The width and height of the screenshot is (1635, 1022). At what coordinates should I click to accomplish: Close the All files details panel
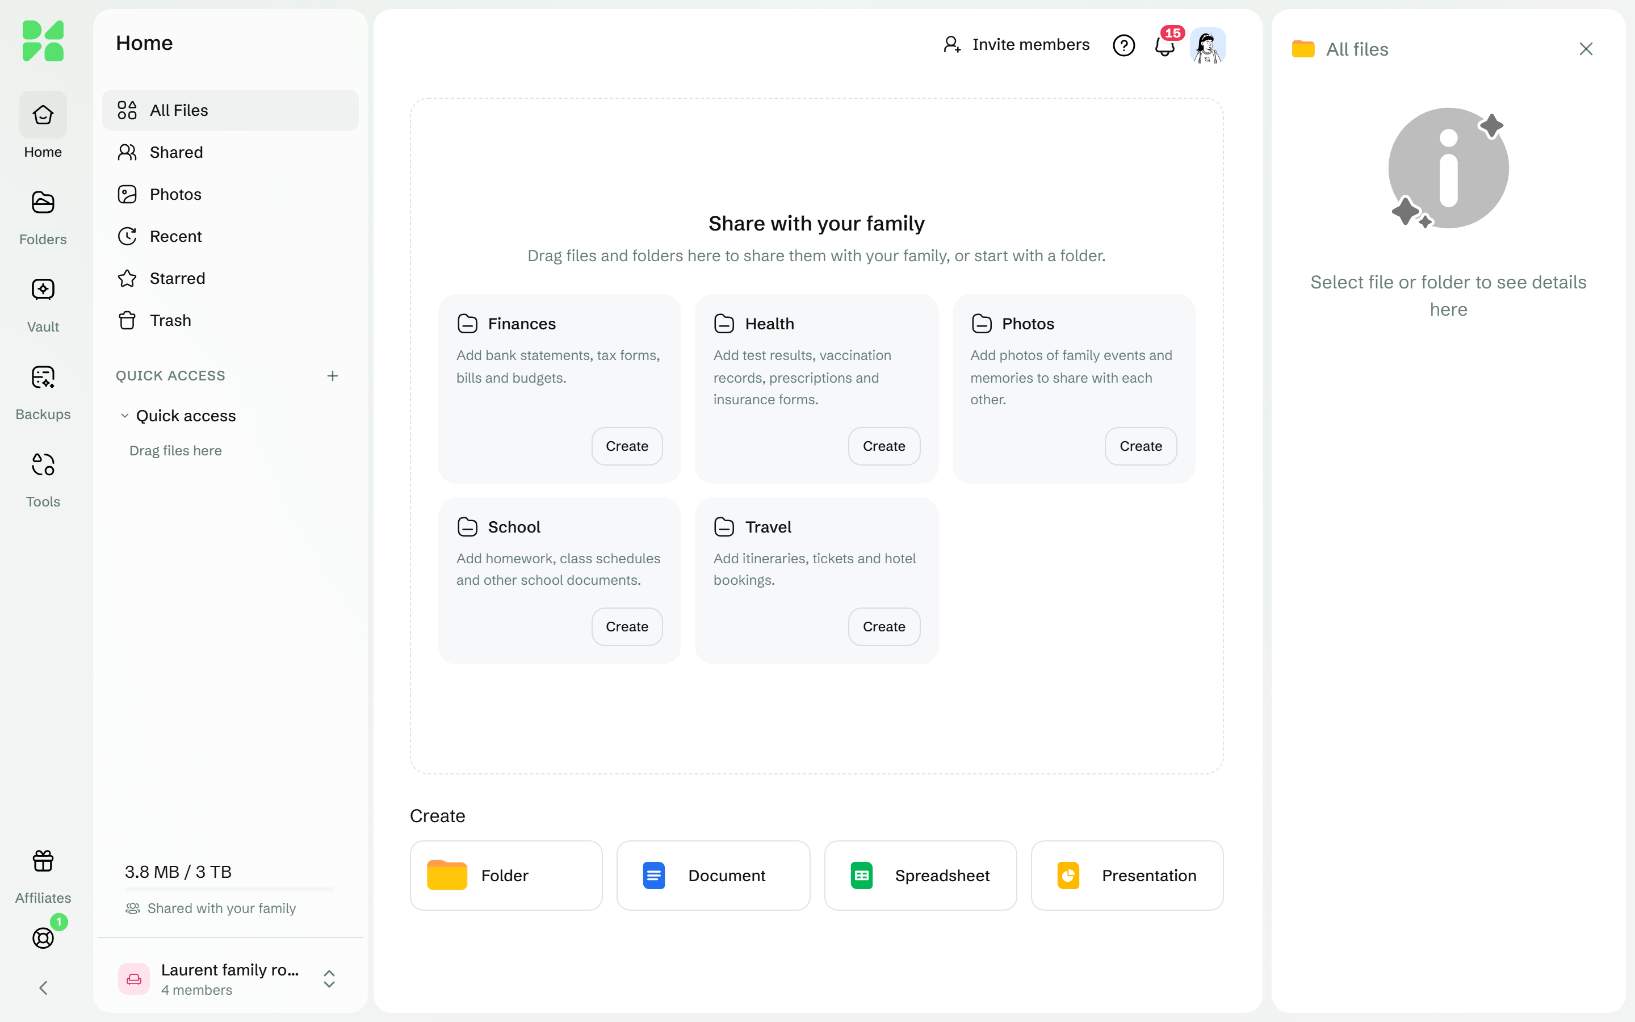[1586, 49]
